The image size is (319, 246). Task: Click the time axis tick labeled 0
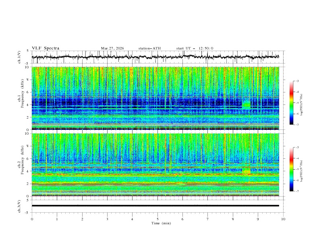pyautogui.click(x=32, y=219)
